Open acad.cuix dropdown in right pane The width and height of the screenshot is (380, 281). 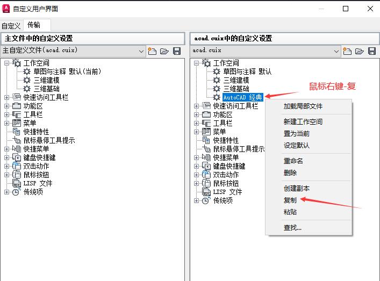click(x=336, y=51)
